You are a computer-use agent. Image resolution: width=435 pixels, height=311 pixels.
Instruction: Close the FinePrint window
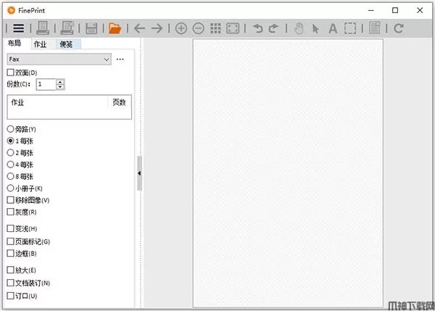tap(420, 11)
